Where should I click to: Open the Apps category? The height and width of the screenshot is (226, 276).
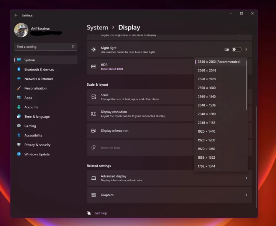point(46,98)
